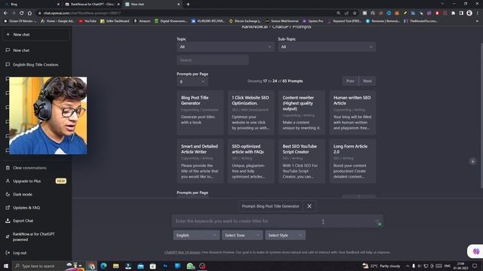483x271 pixels.
Task: Open the Chrome extensions puzzle icon
Action: (453, 13)
